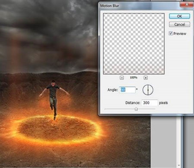Click the checkered filter preview area
This screenshot has width=194, height=168.
tap(134, 44)
